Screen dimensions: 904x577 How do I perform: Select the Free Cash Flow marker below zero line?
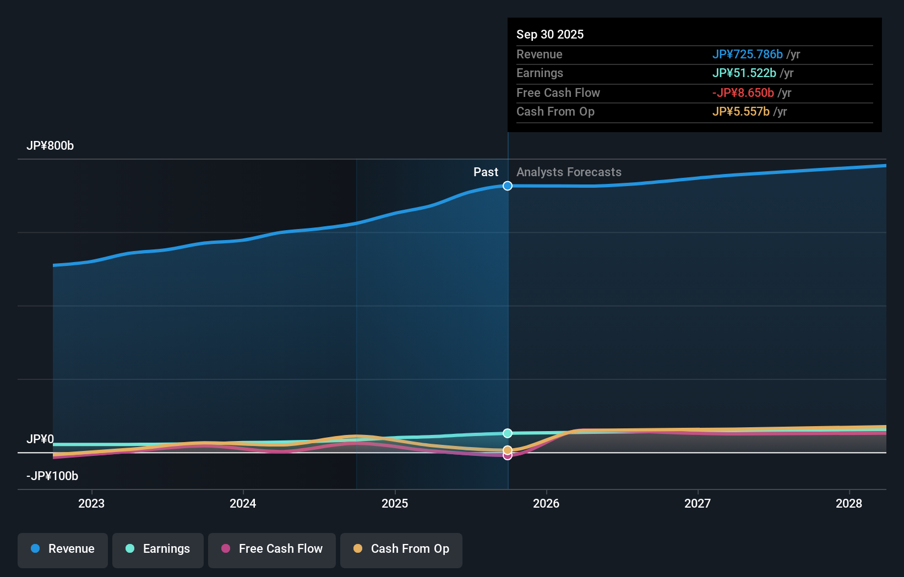pyautogui.click(x=507, y=455)
